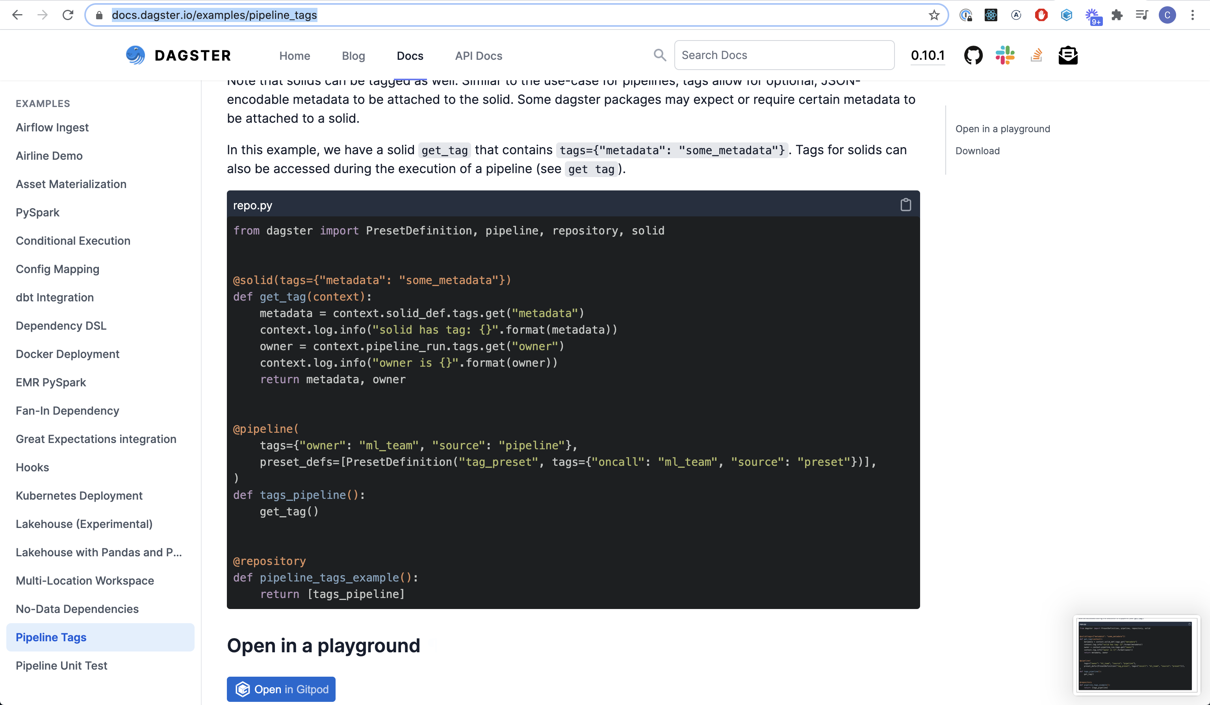Jump to Download section link
Screen dimensions: 1210x705
(977, 151)
